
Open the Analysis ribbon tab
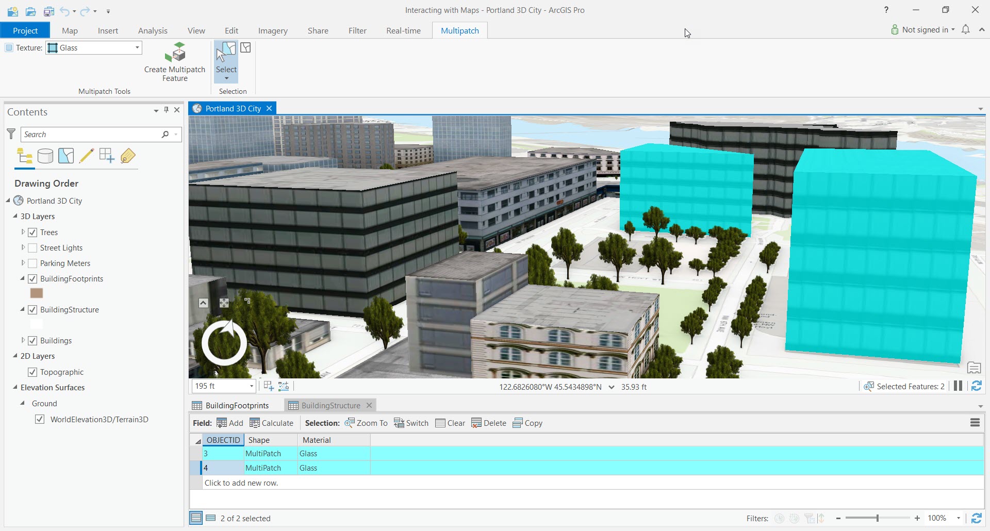[153, 31]
